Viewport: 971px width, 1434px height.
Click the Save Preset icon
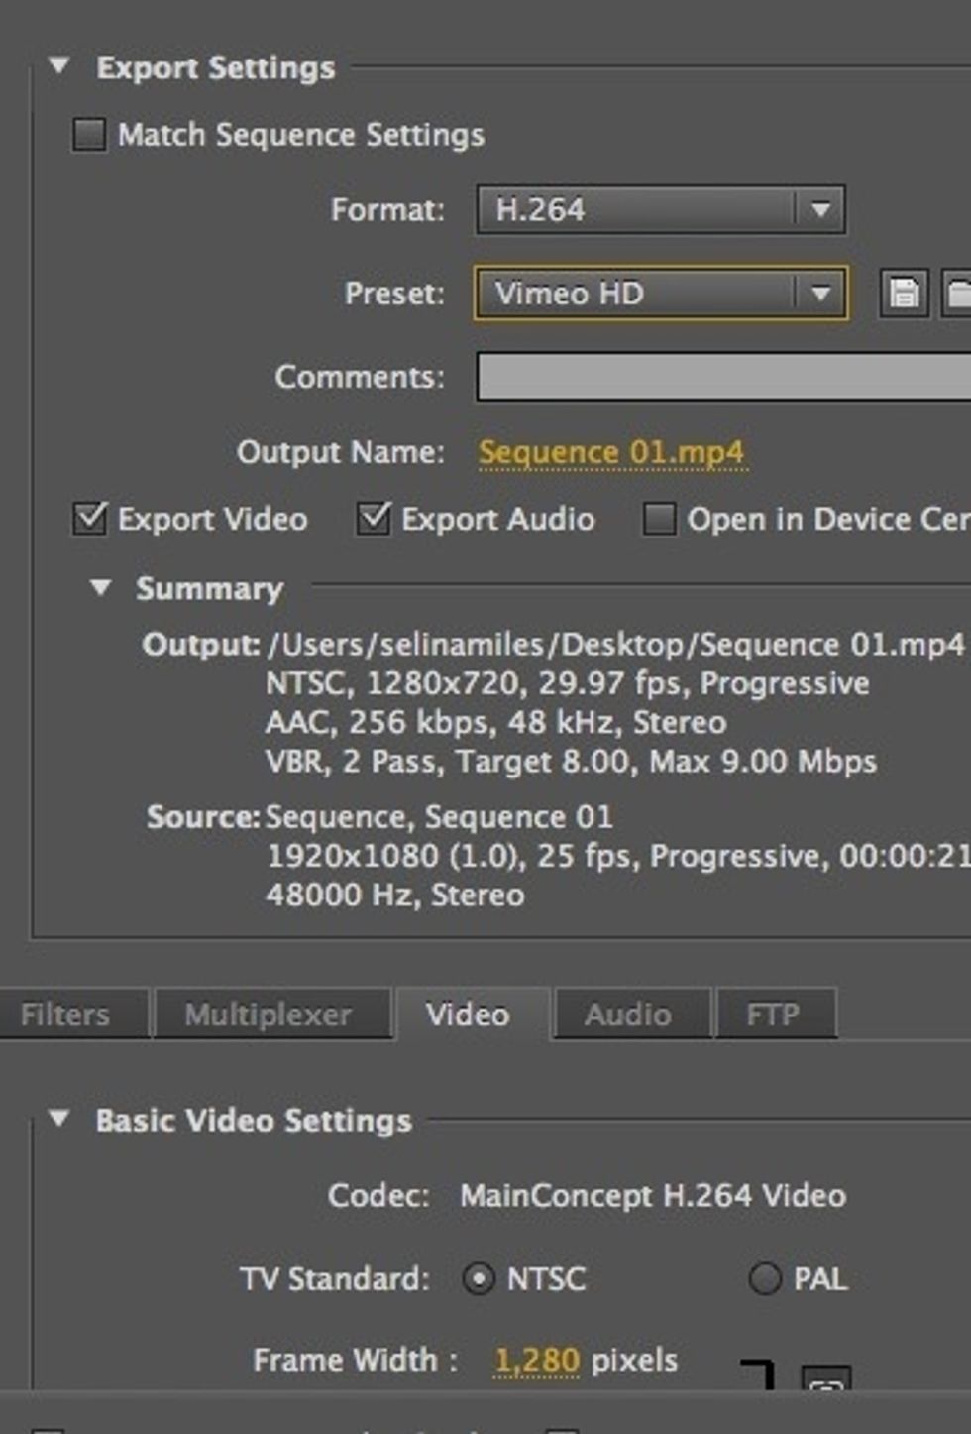click(904, 294)
